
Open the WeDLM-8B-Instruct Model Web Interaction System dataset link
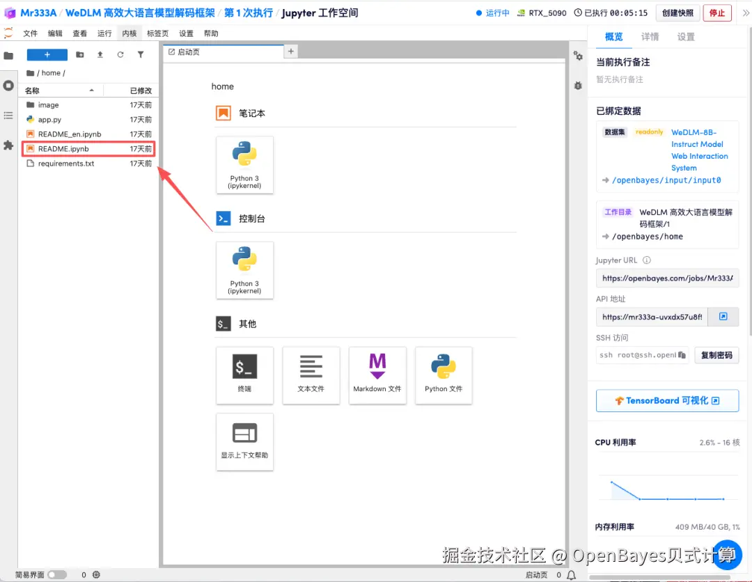699,150
